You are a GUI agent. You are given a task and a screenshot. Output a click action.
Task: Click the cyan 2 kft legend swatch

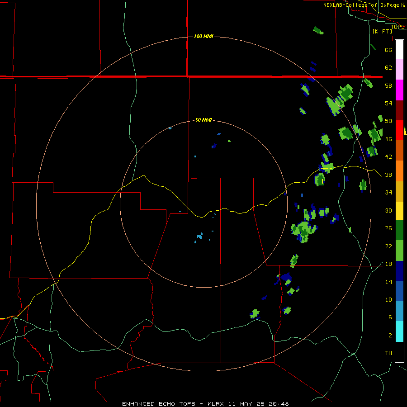pyautogui.click(x=399, y=331)
